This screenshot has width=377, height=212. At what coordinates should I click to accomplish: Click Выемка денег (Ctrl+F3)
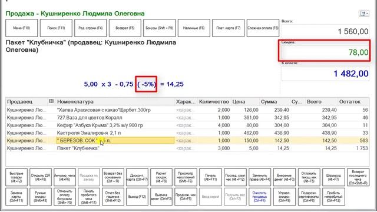(x=161, y=197)
